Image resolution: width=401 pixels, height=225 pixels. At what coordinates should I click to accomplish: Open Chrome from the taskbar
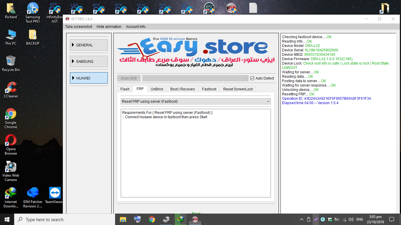[x=152, y=219]
